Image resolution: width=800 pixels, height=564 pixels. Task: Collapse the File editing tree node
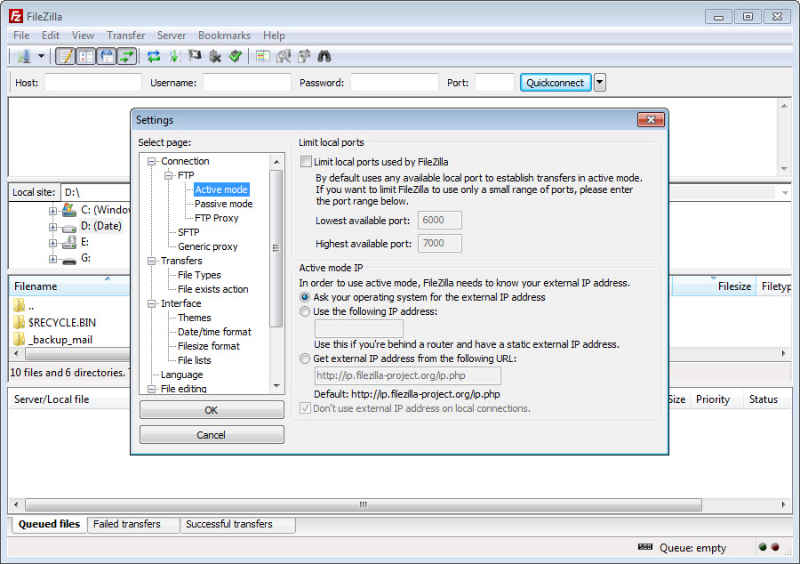pyautogui.click(x=151, y=389)
